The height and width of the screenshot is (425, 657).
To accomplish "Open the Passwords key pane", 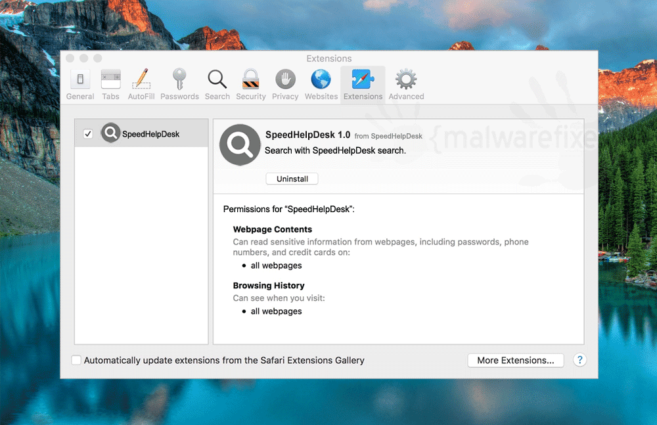I will (179, 85).
